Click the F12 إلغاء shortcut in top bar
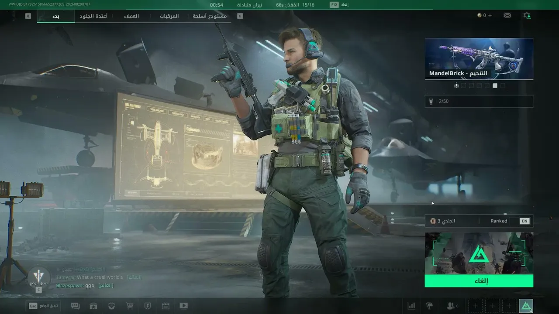Image resolution: width=559 pixels, height=314 pixels. coord(339,5)
